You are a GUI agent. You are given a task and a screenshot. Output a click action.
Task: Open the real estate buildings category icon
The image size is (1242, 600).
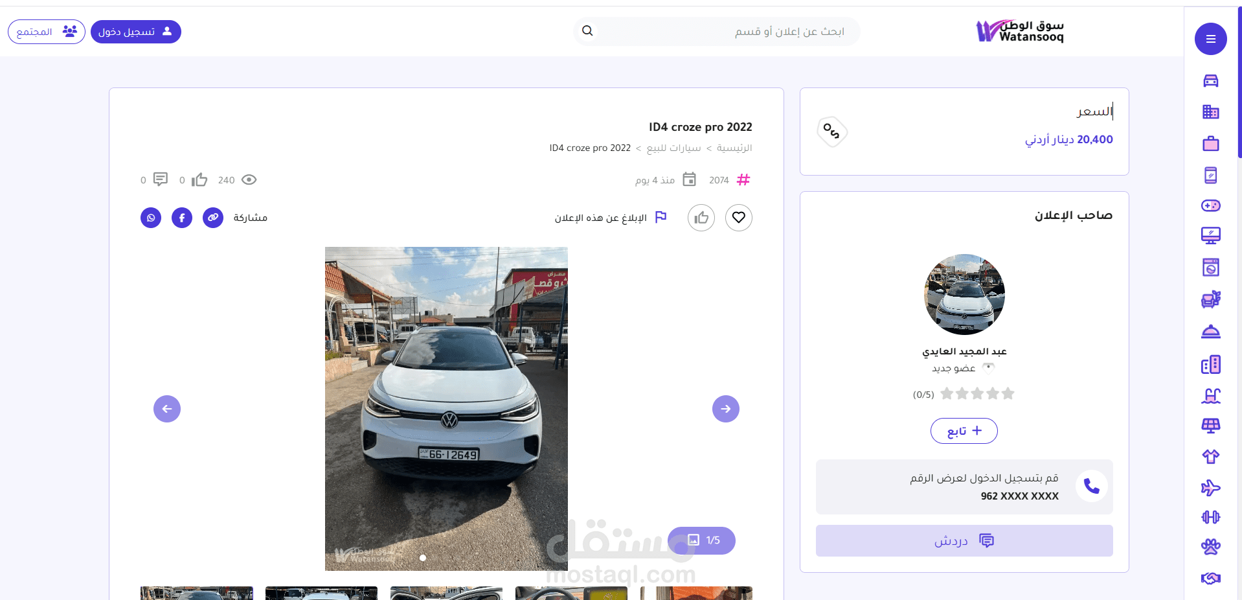(1210, 112)
